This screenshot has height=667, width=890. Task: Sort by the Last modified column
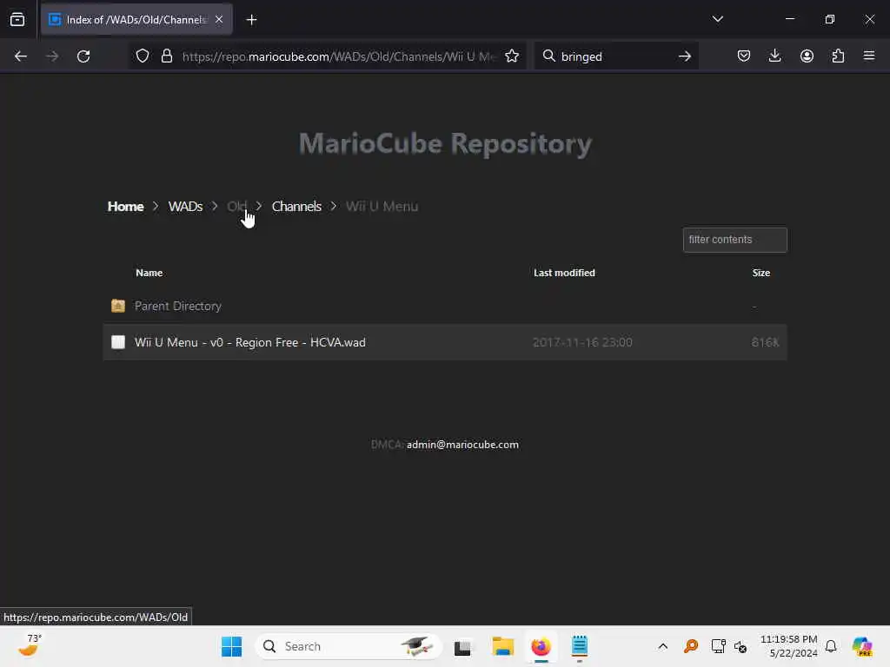[564, 273]
